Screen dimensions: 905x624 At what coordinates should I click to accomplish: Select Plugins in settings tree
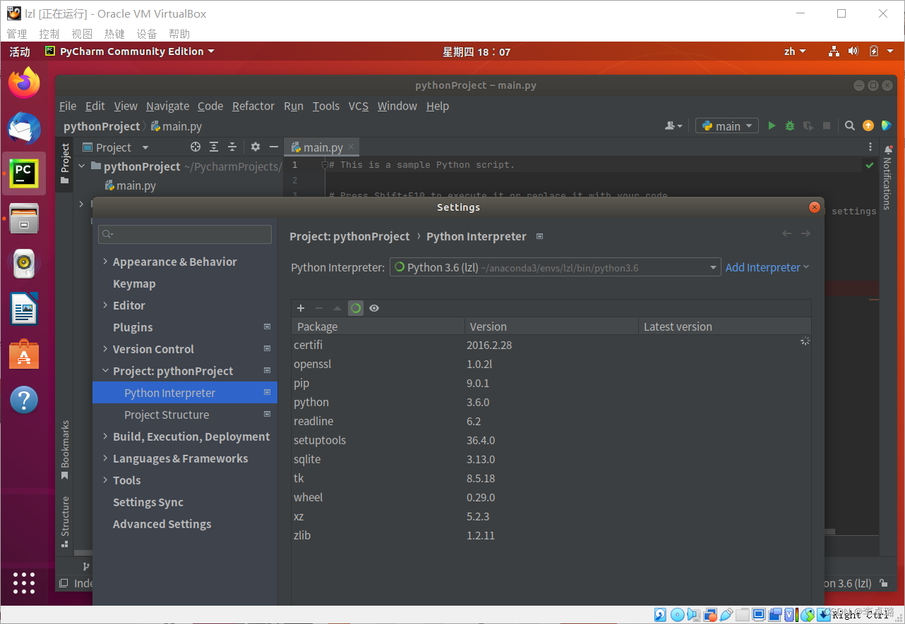pos(133,327)
